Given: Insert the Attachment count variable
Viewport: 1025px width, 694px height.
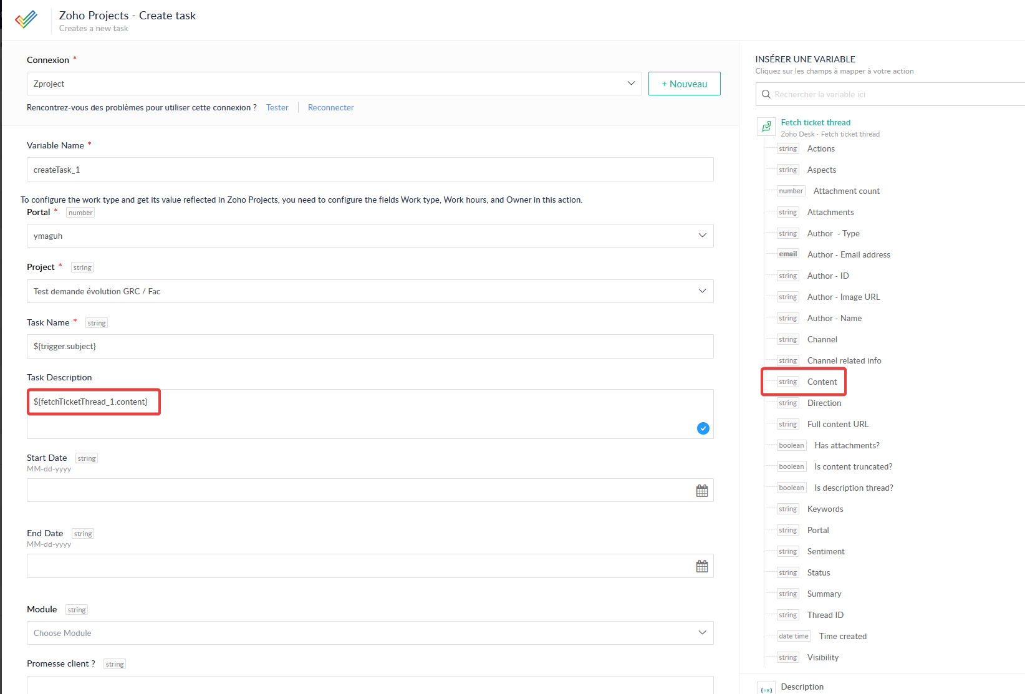Looking at the screenshot, I should click(847, 191).
